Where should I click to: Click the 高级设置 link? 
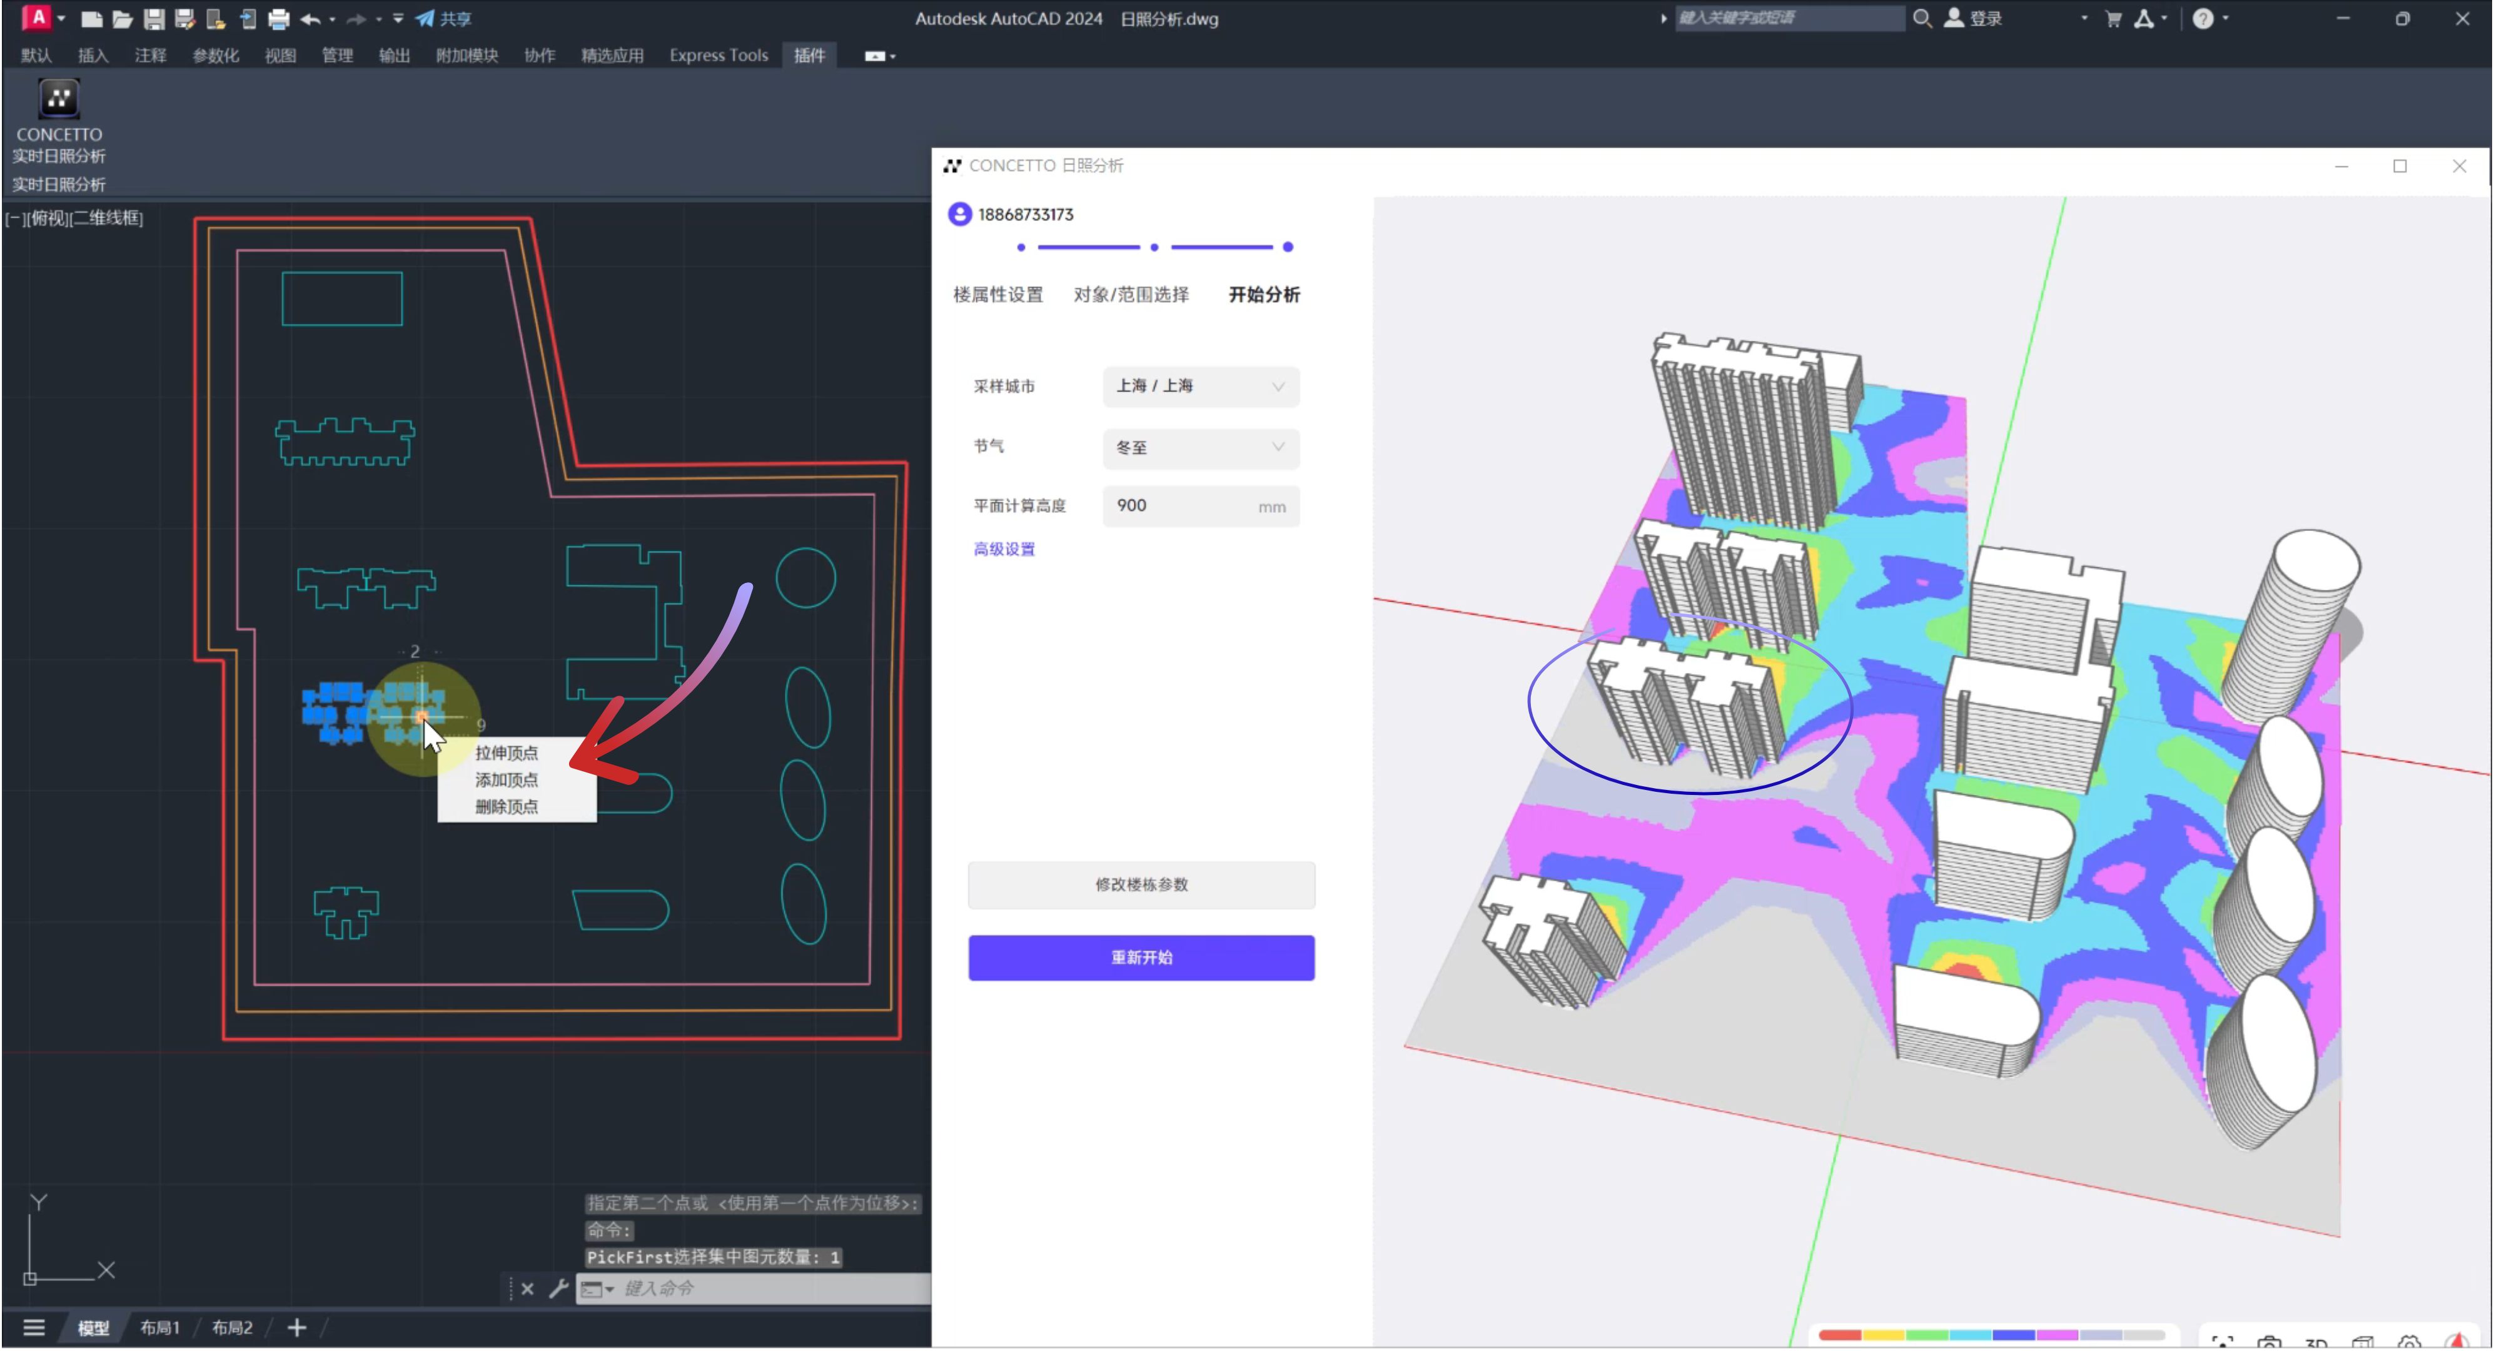1004,549
